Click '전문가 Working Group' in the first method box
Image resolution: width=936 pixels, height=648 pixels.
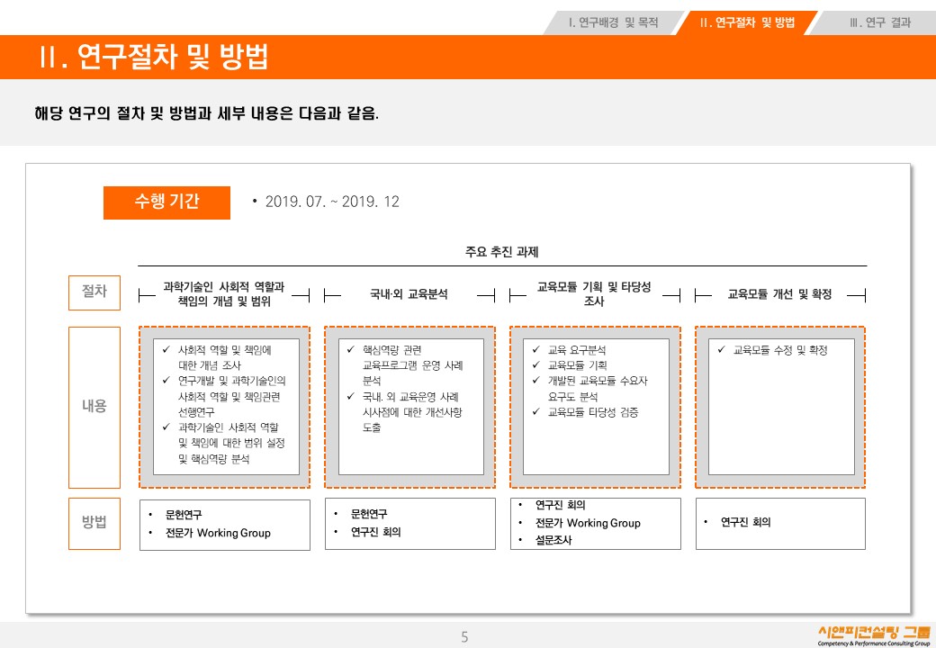[218, 533]
